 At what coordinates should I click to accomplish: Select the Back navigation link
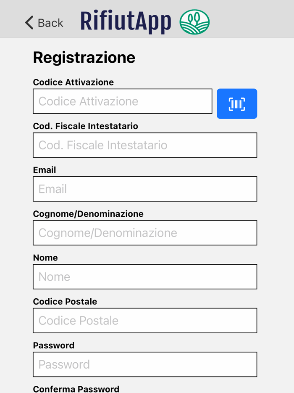(x=44, y=23)
